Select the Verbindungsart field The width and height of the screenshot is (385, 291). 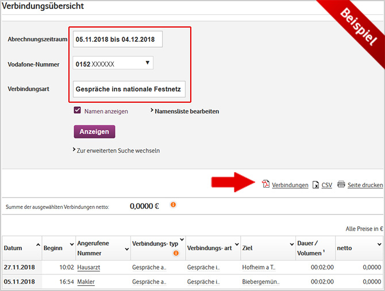[129, 90]
